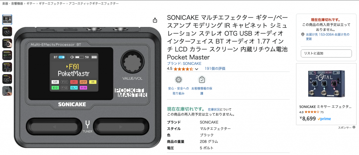Click the Prime logo beside ¥8,699
The image size is (359, 155).
pos(324,119)
